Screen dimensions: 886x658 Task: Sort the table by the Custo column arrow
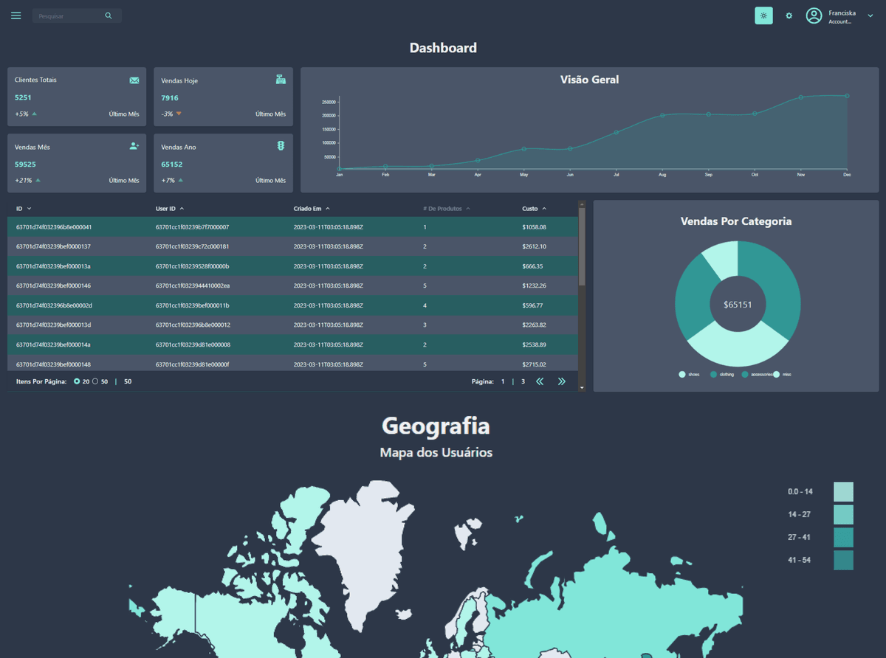click(545, 208)
